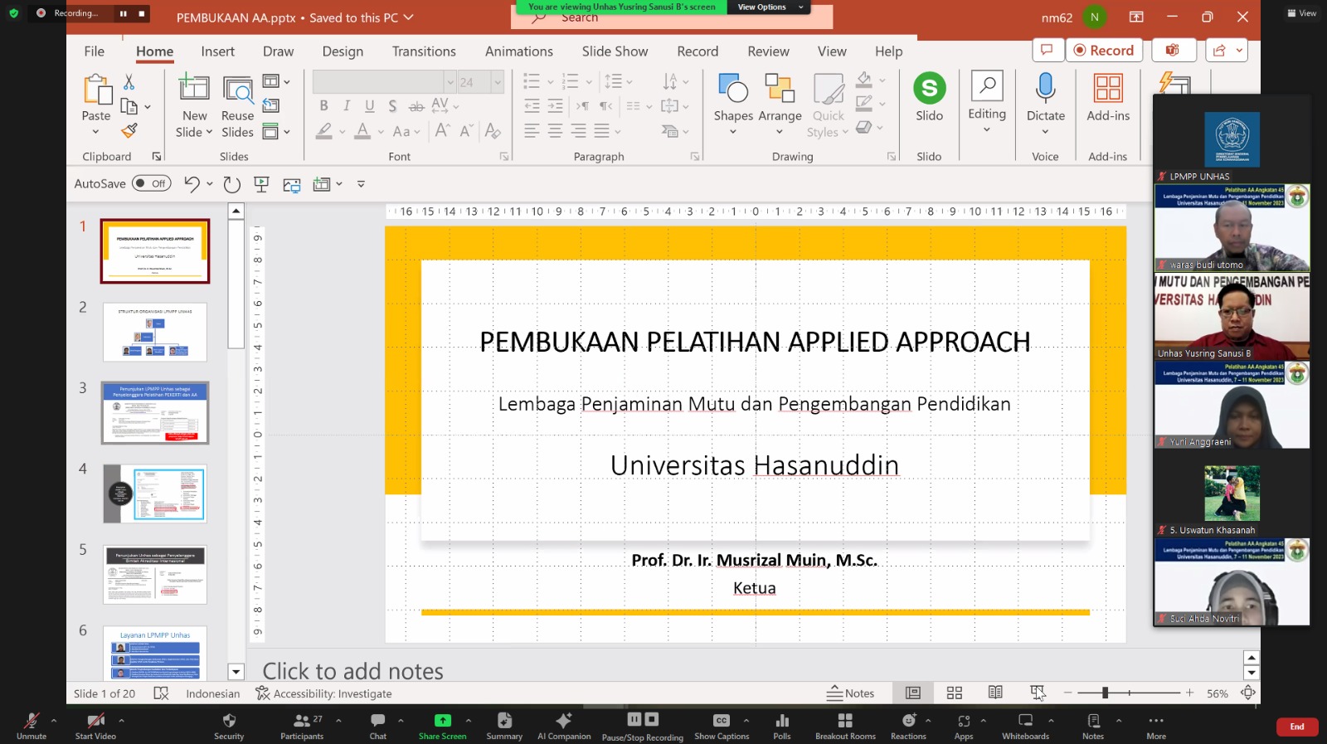Click the Add-ins ribbon icon

coord(1108,89)
